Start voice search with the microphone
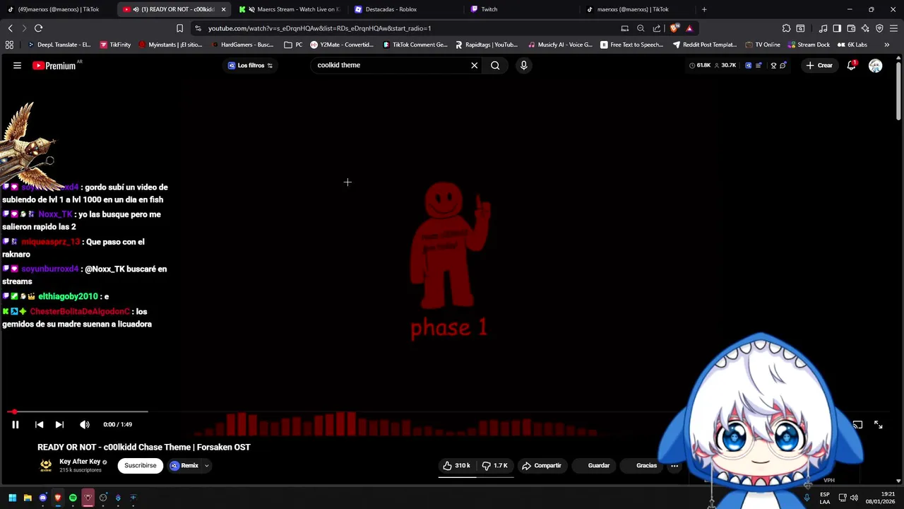Image resolution: width=904 pixels, height=509 pixels. [523, 65]
